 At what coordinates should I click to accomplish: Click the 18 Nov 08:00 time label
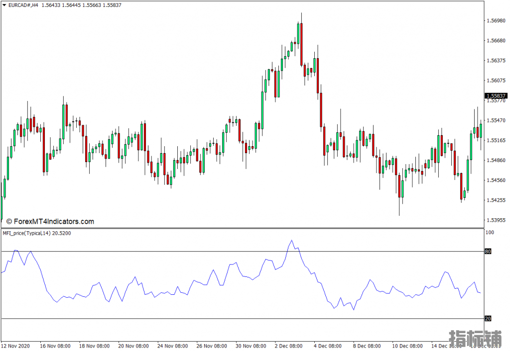pyautogui.click(x=94, y=346)
